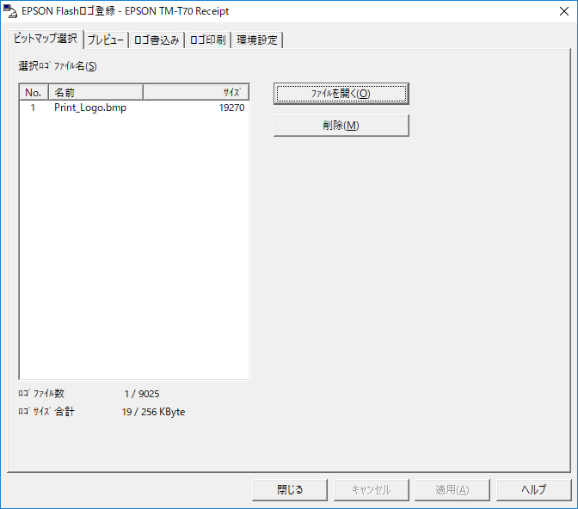Click the 19270 size value in list
Screen dimensions: 578x509
click(231, 108)
